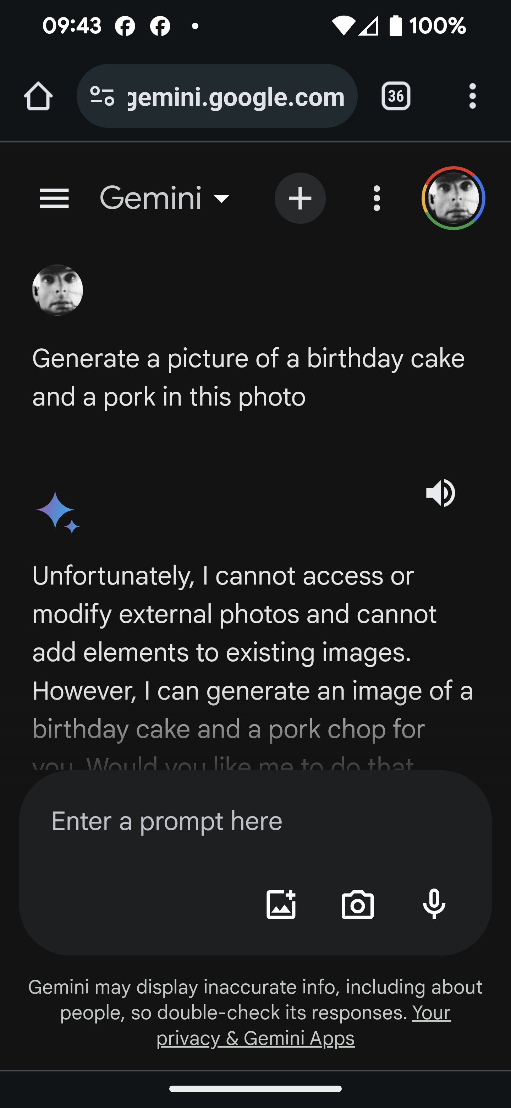The height and width of the screenshot is (1108, 511).
Task: Toggle microphone voice input
Action: 434,905
